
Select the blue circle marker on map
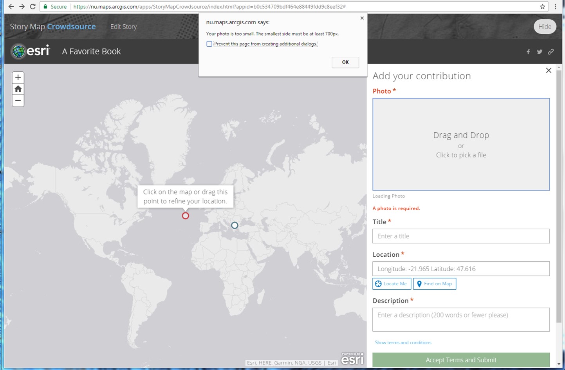coord(235,225)
